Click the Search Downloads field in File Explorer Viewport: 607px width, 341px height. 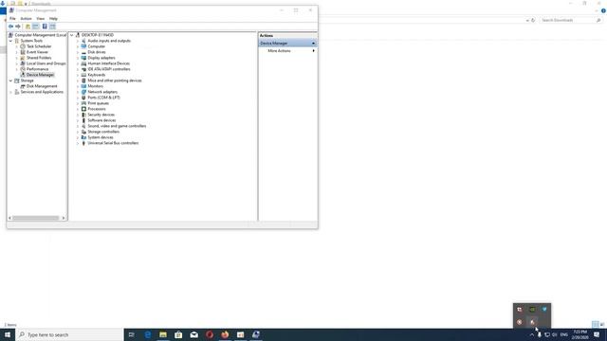point(569,20)
